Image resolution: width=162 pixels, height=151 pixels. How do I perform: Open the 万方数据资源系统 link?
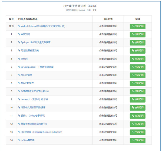(28, 50)
